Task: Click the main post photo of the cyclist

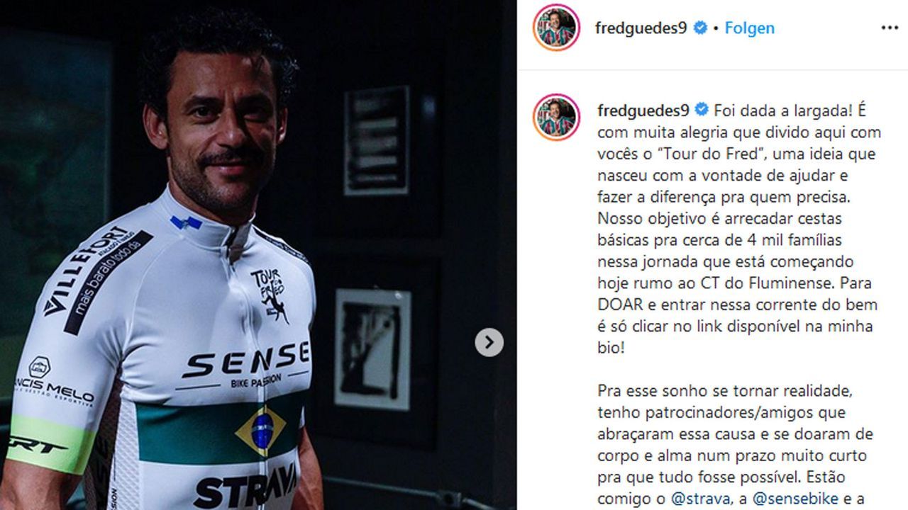Action: pos(258,255)
